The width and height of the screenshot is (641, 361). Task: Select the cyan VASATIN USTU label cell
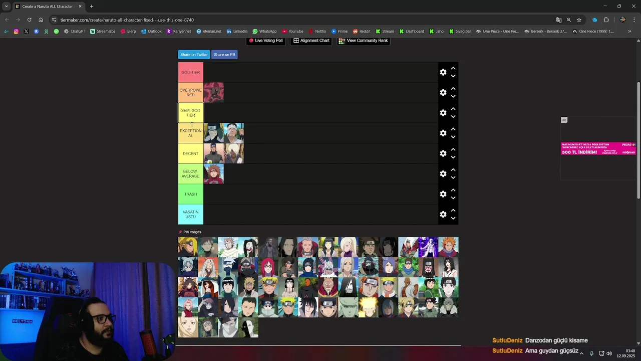[191, 214]
